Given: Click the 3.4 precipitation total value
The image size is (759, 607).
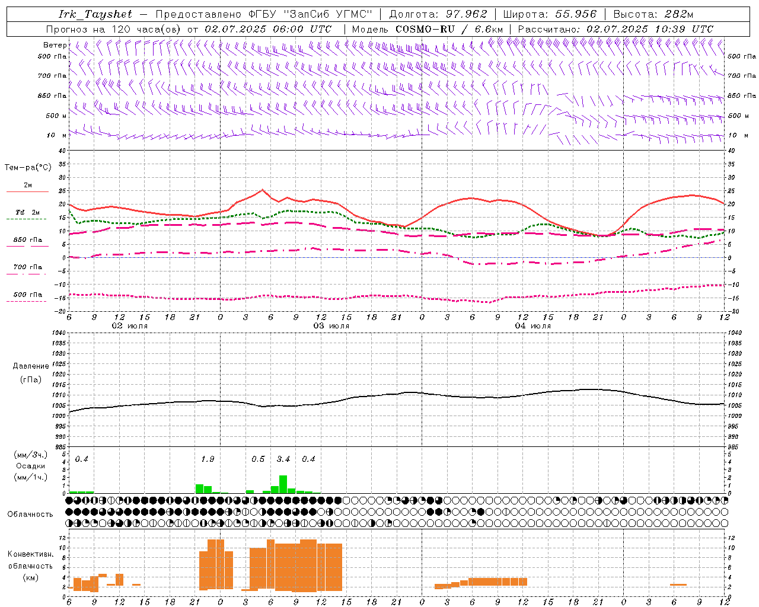Looking at the screenshot, I should (283, 459).
